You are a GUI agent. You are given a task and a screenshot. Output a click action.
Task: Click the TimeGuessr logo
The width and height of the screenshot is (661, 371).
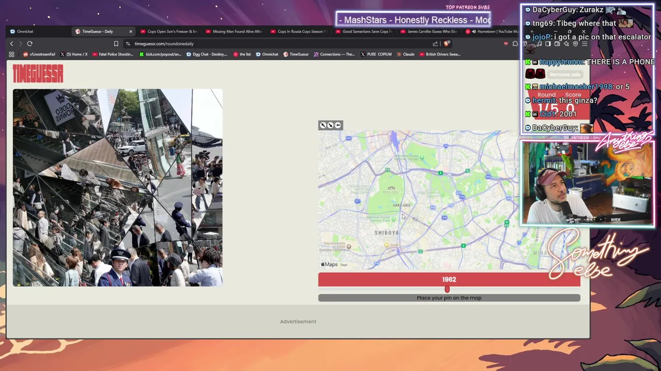pyautogui.click(x=38, y=74)
